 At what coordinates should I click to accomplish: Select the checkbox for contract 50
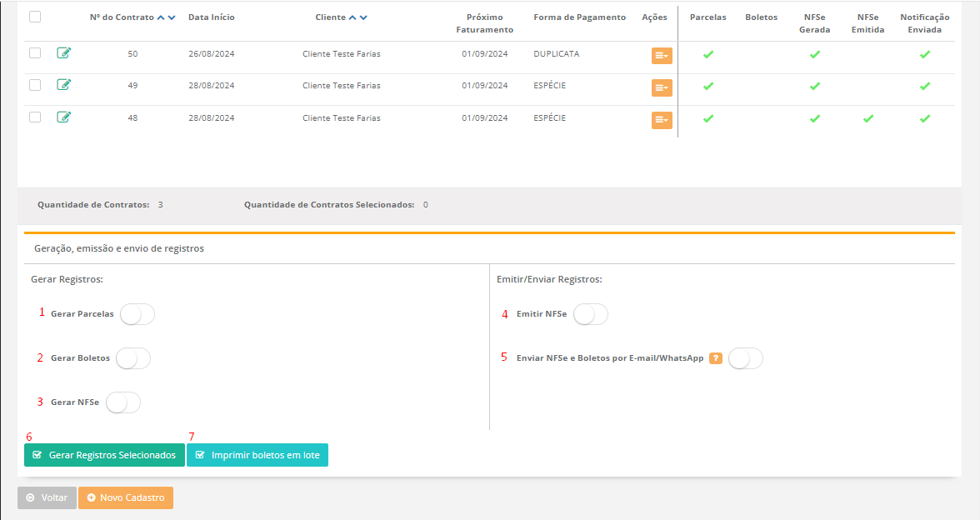coord(35,53)
